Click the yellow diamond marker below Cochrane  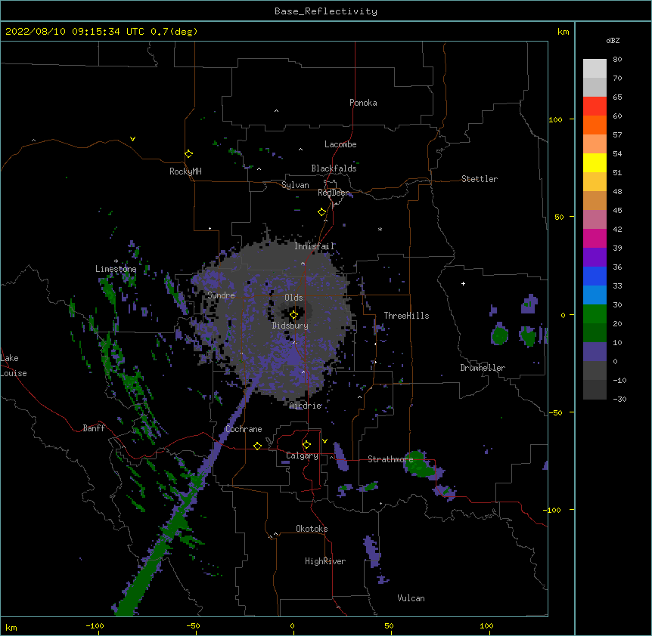coord(257,446)
